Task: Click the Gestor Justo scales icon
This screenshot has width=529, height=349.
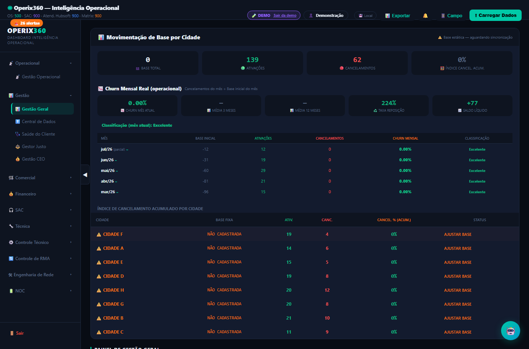Action: coord(18,147)
